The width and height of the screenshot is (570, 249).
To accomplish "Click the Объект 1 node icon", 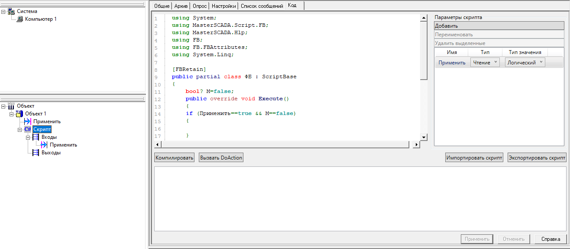I will point(20,114).
